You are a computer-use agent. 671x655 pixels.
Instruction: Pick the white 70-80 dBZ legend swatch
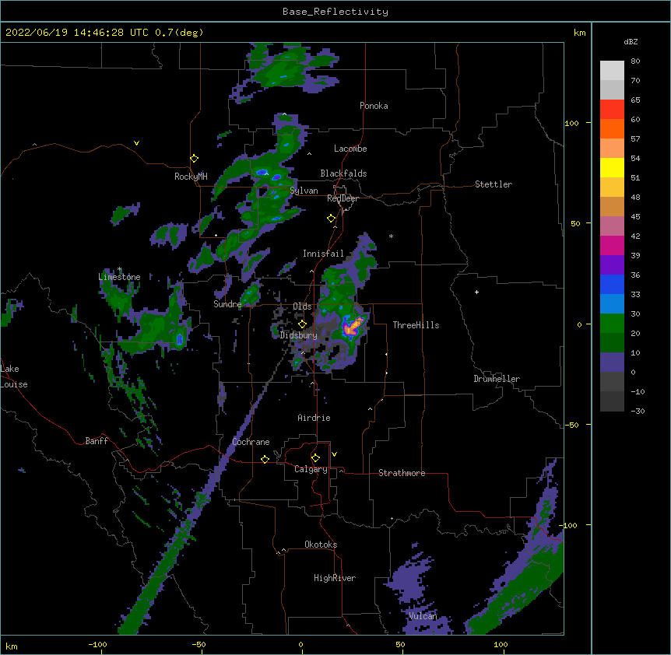[x=612, y=71]
